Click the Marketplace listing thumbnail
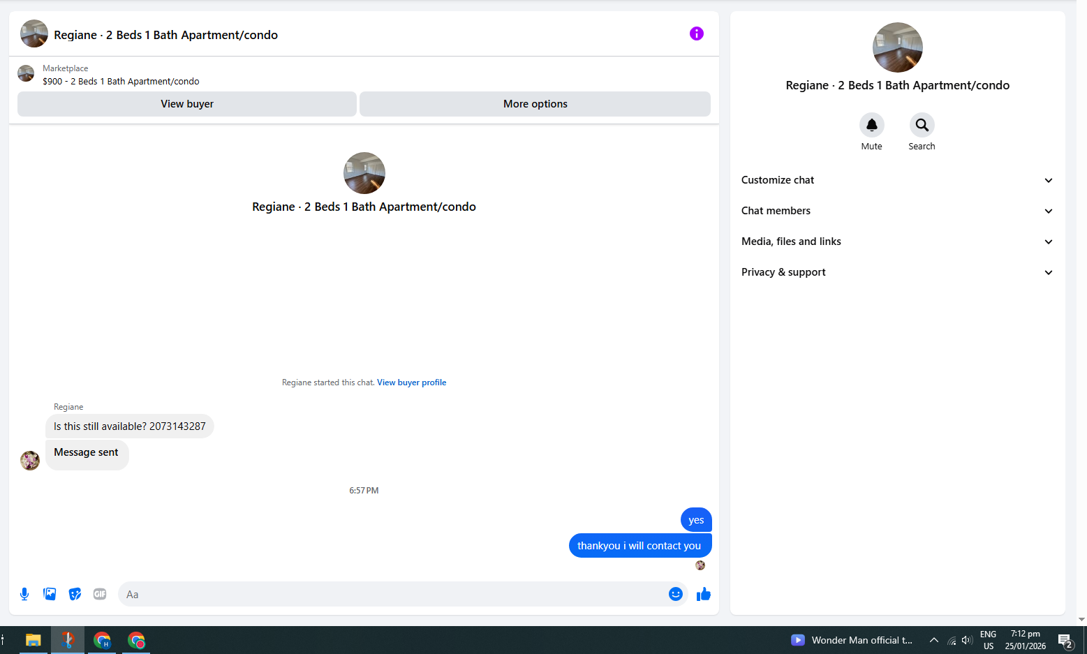The height and width of the screenshot is (654, 1087). point(26,73)
